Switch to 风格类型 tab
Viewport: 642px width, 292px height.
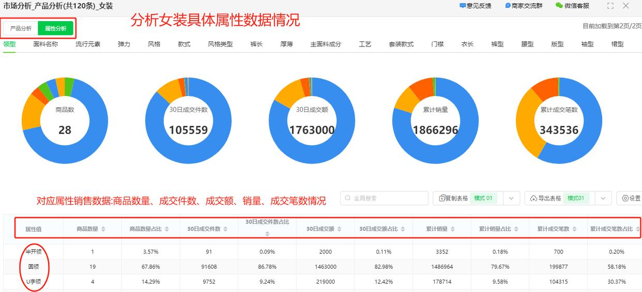pos(220,44)
